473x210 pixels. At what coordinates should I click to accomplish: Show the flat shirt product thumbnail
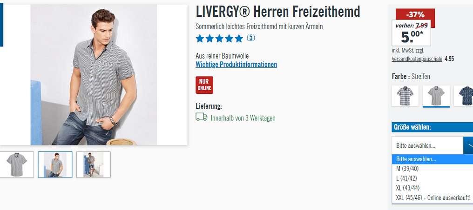pos(17,164)
